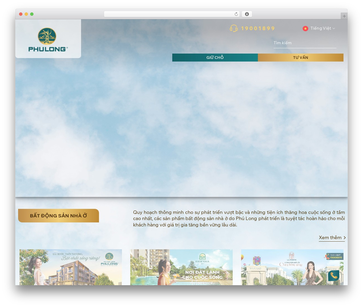Viewport: 363px width, 307px height.
Task: Open the Sải bước thời thượng banner thumbnail
Action: [71, 267]
